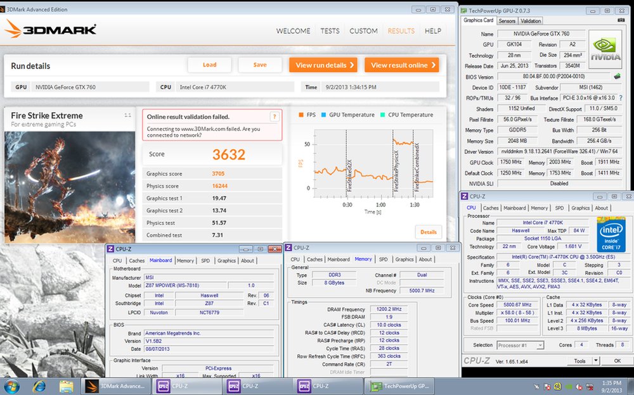
Task: Click the 3DMark CPU field Intel Core i7 4770K
Action: pyautogui.click(x=235, y=87)
